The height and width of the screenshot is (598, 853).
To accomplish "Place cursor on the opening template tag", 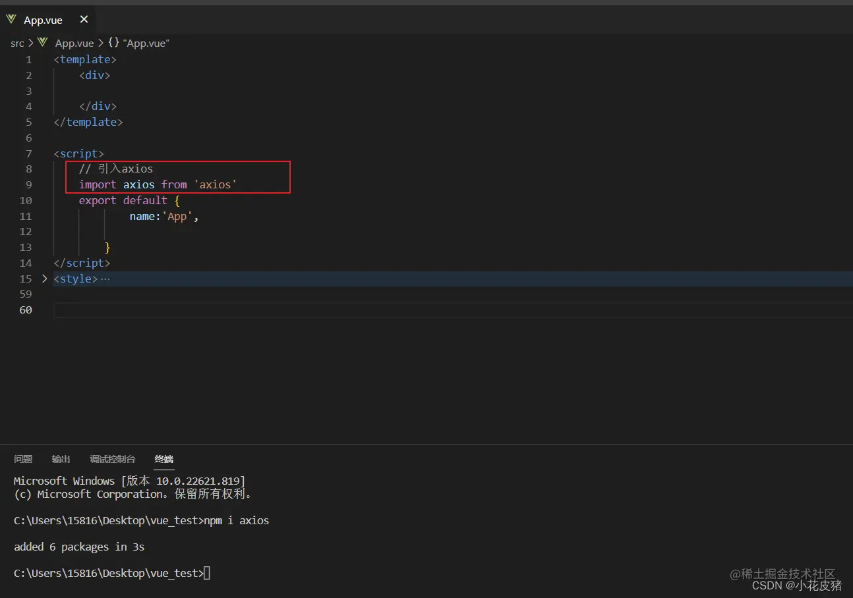I will (x=85, y=59).
